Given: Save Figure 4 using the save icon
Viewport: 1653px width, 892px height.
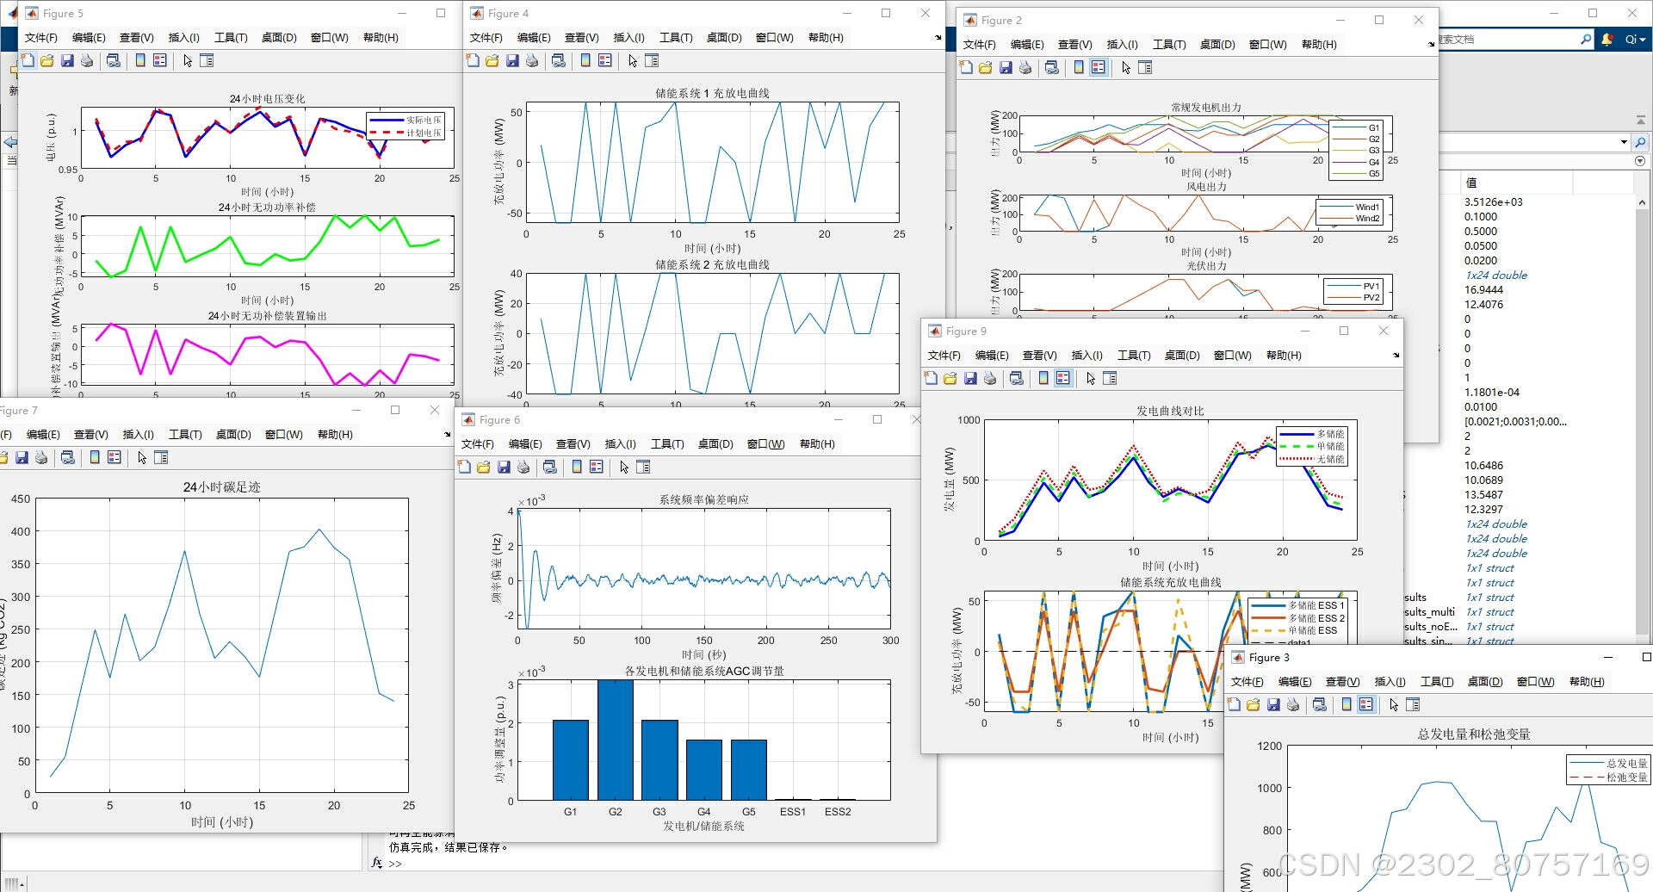Looking at the screenshot, I should point(512,60).
